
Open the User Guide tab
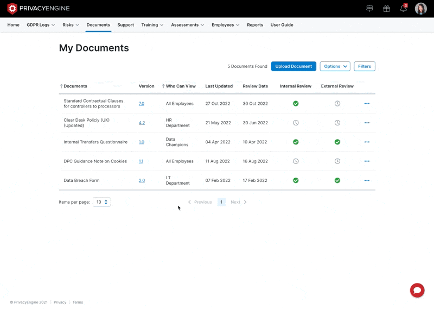point(282,25)
